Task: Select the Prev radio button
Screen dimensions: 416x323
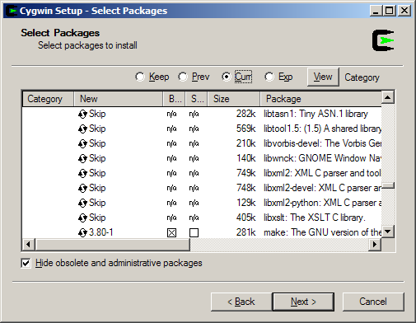Action: (x=183, y=77)
